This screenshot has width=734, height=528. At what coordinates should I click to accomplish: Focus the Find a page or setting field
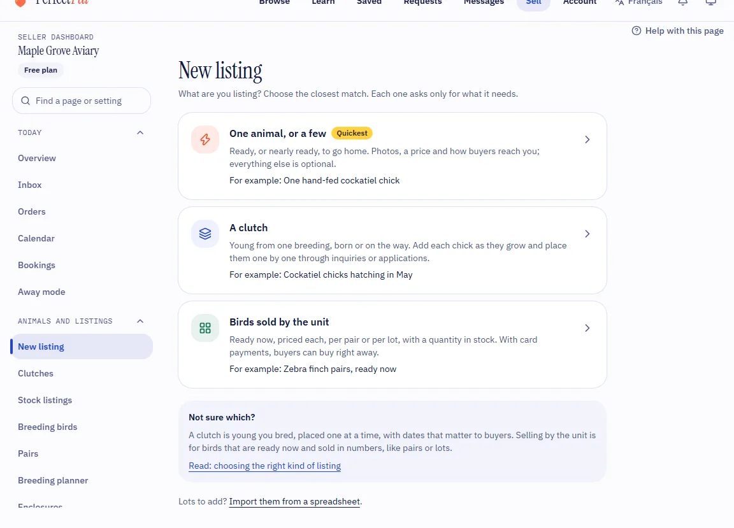(x=82, y=101)
